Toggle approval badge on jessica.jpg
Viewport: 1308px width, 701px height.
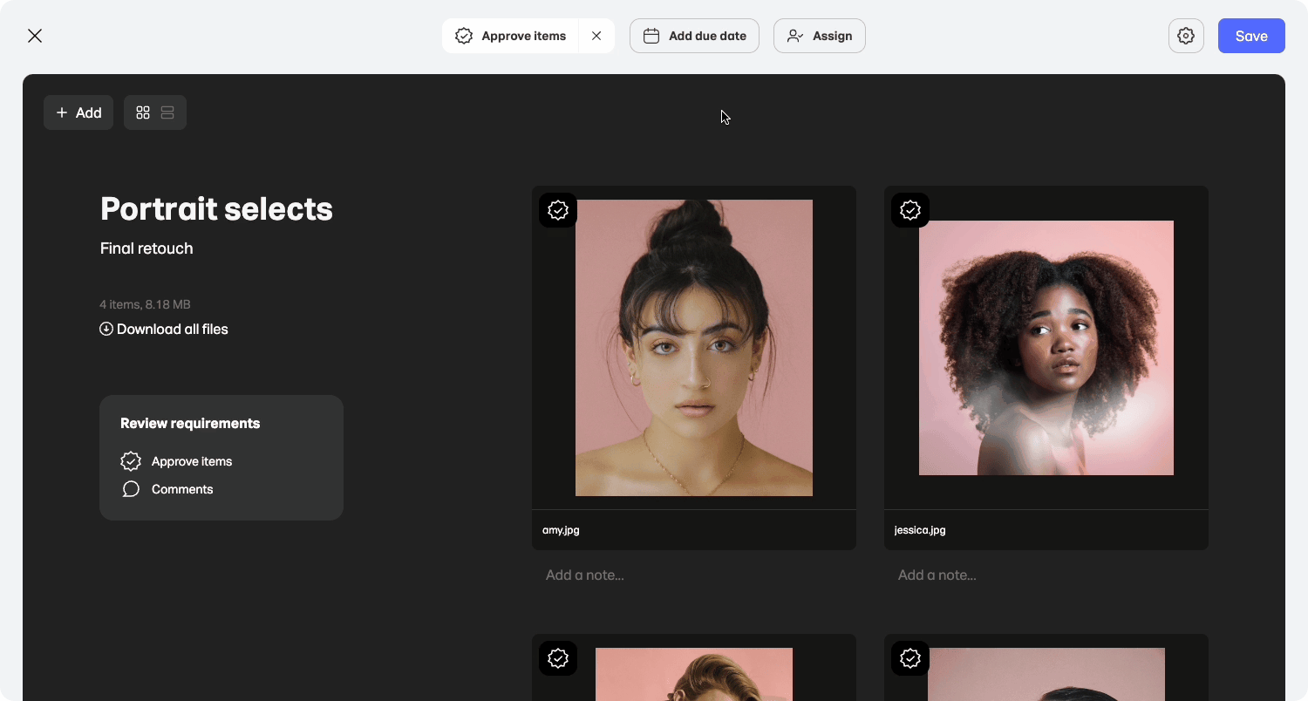pyautogui.click(x=910, y=210)
